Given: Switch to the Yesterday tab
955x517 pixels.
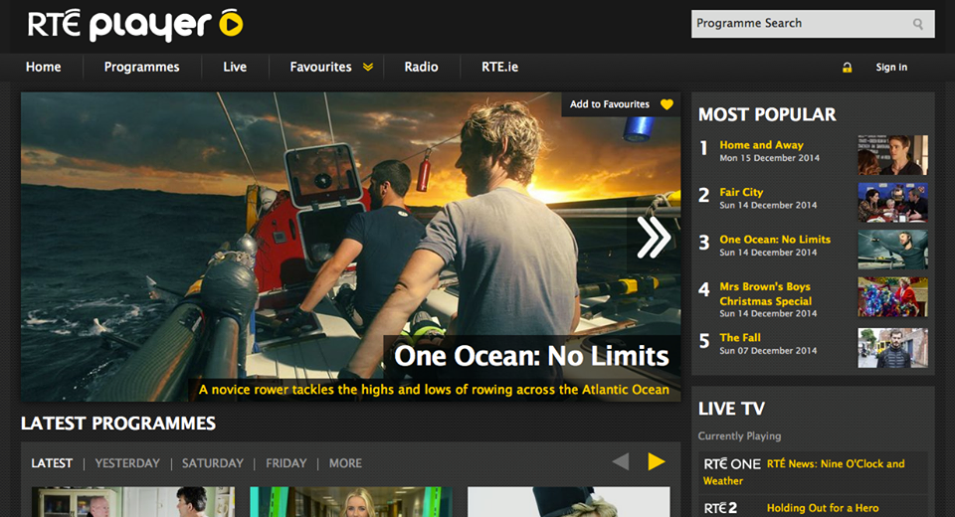Looking at the screenshot, I should coord(127,463).
